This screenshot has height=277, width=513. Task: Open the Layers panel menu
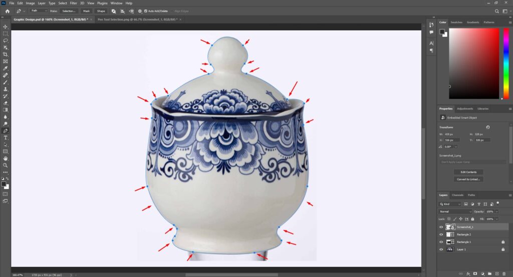point(510,195)
